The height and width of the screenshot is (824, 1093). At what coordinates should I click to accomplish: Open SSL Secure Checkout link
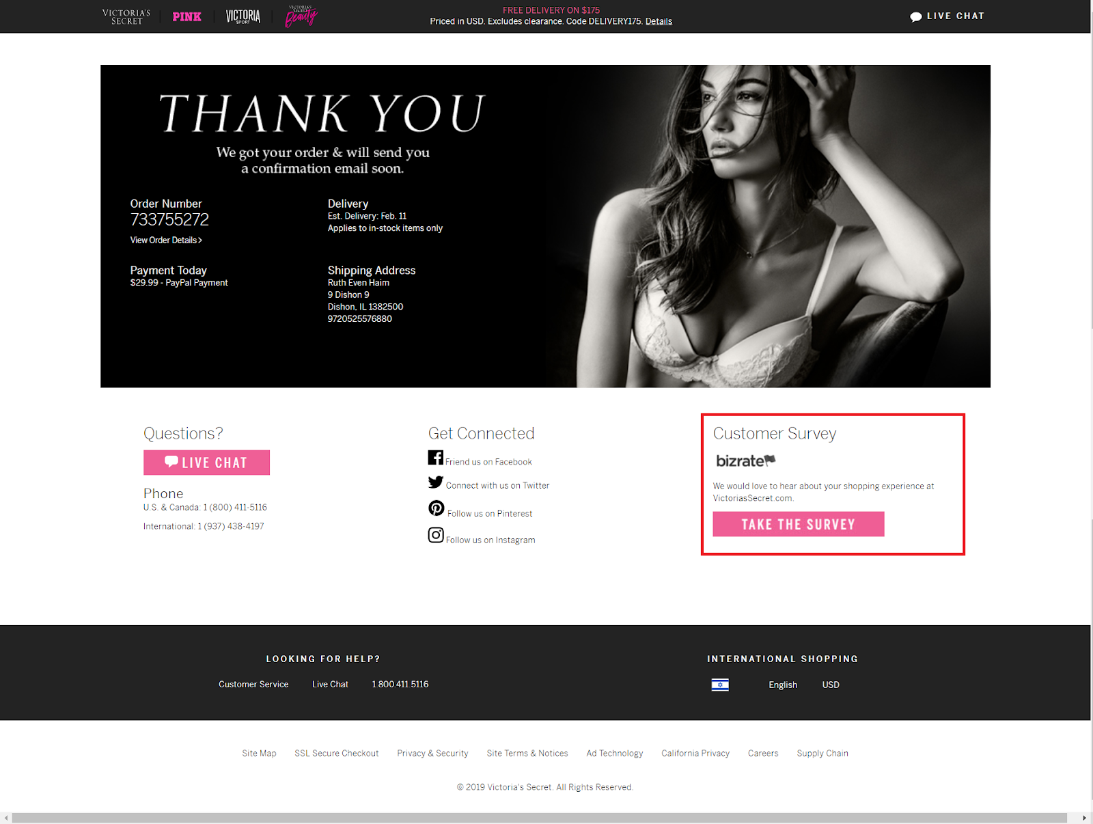[x=337, y=753]
